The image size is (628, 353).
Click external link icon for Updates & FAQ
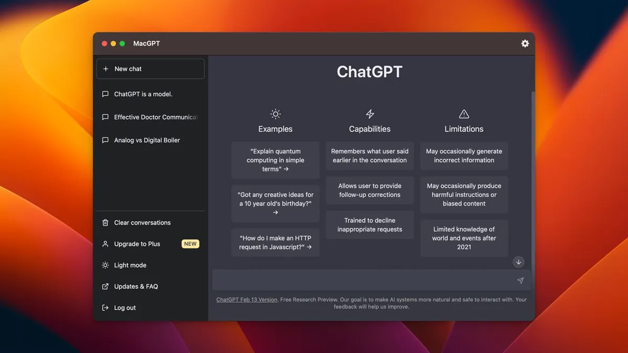tap(105, 287)
